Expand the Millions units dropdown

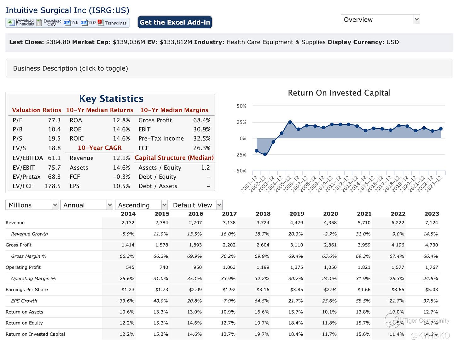click(32, 205)
